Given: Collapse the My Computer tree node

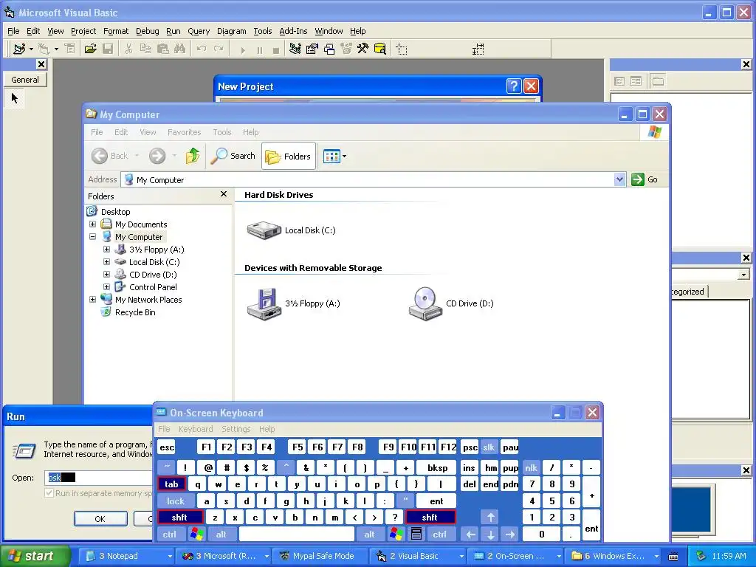Looking at the screenshot, I should (x=92, y=237).
